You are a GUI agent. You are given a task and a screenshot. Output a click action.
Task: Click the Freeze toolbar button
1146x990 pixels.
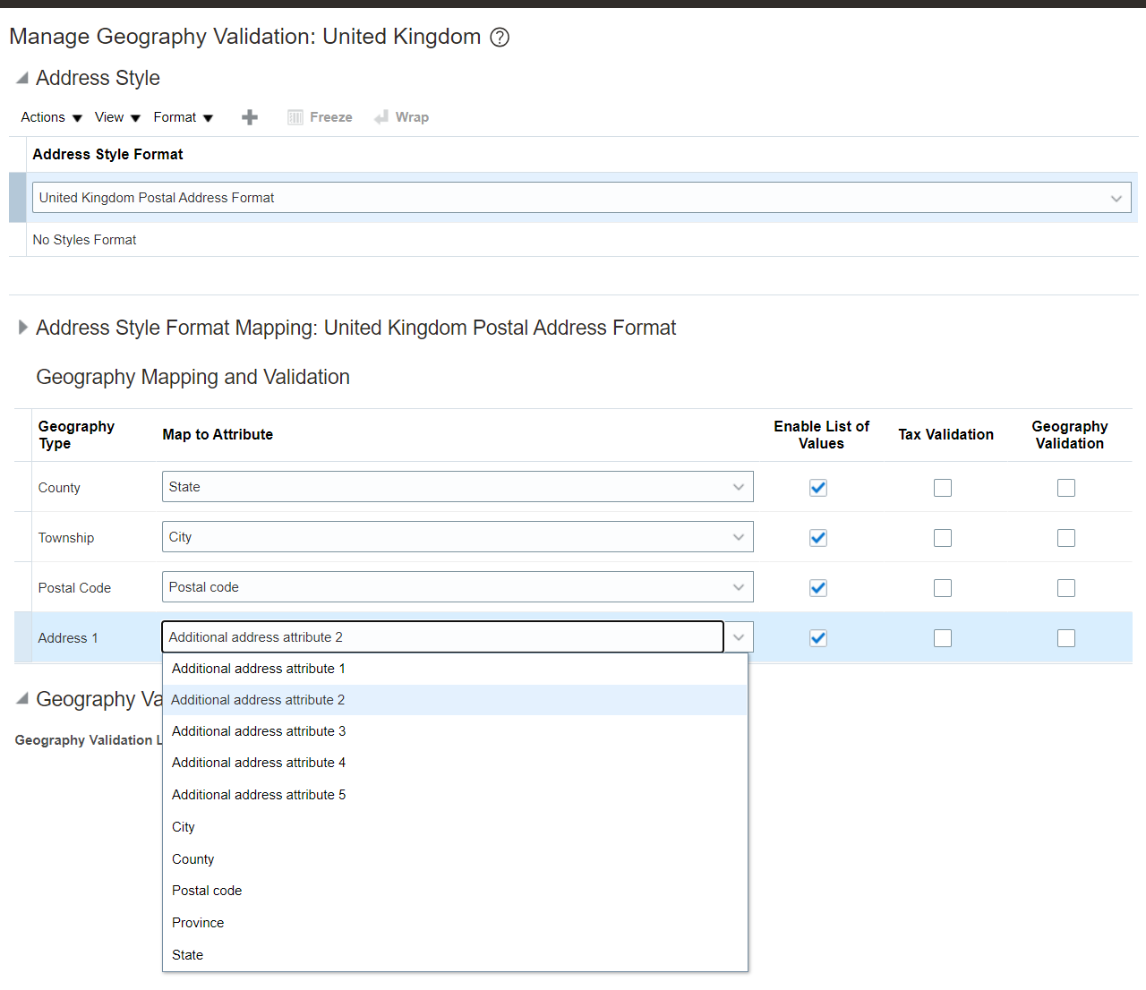pyautogui.click(x=320, y=117)
